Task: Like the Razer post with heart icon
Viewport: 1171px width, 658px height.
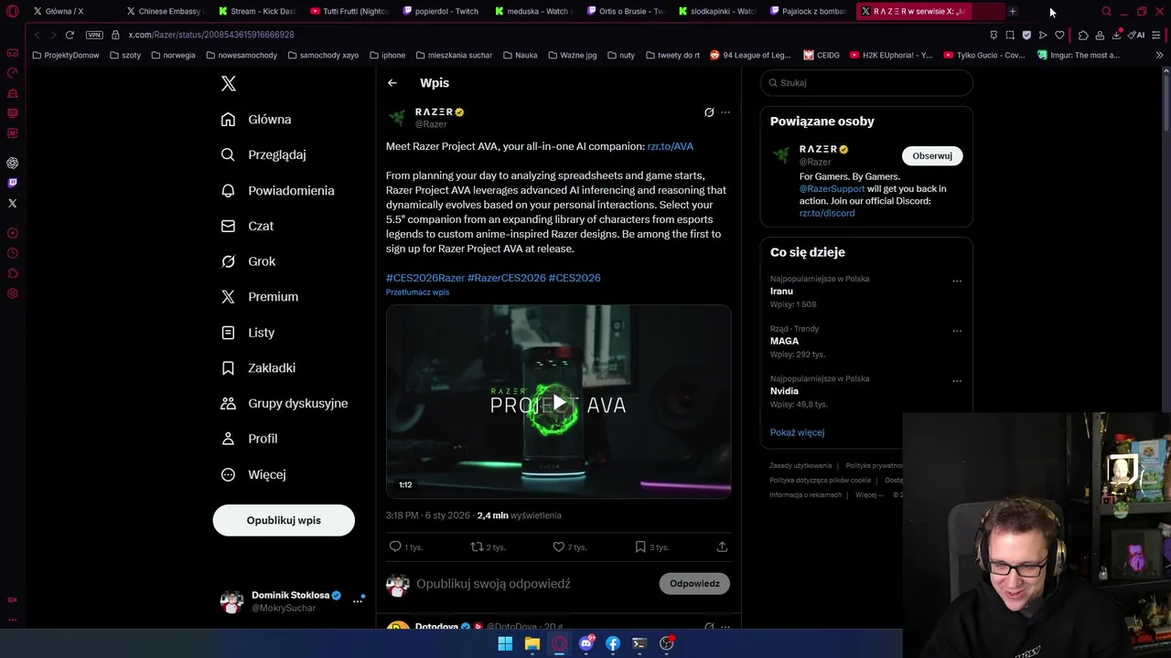Action: (558, 547)
